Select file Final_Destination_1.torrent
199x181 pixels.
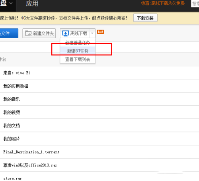(x=31, y=152)
